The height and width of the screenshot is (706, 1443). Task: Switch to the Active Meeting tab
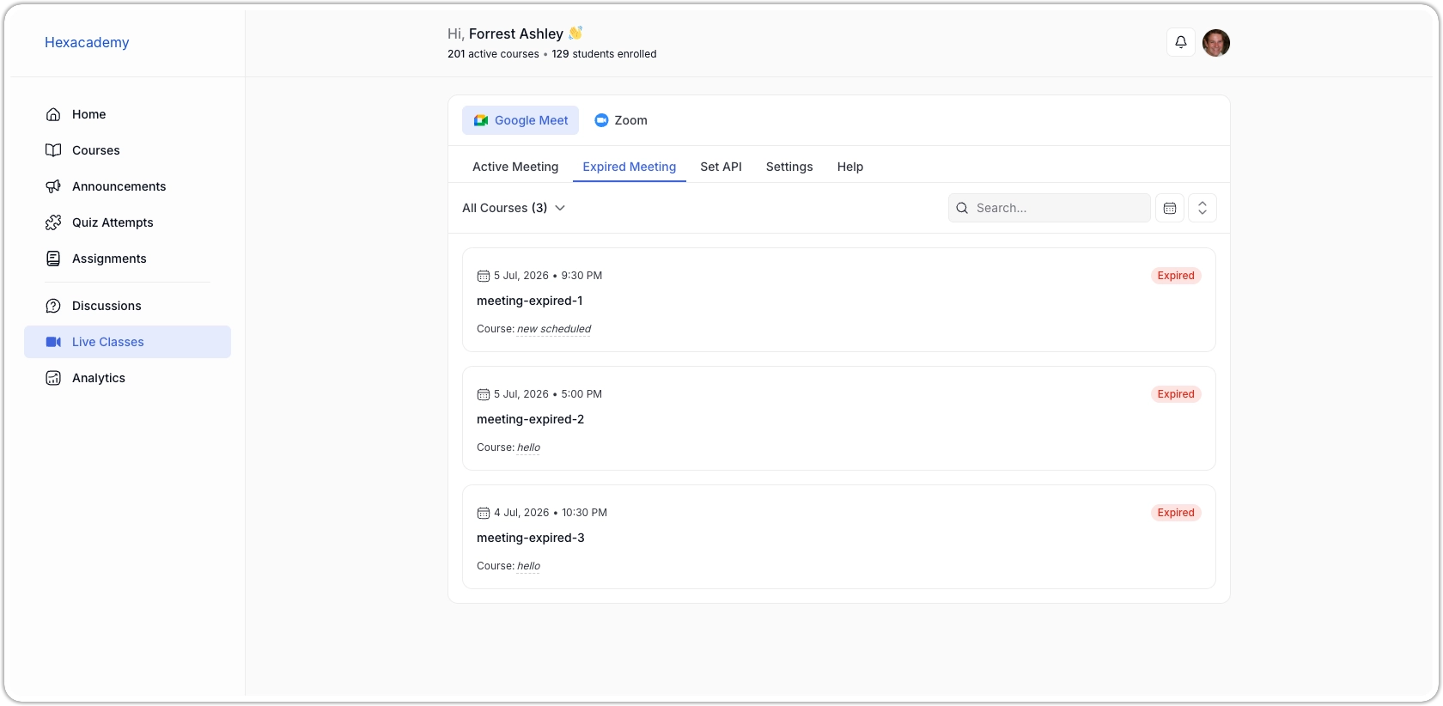coord(515,167)
